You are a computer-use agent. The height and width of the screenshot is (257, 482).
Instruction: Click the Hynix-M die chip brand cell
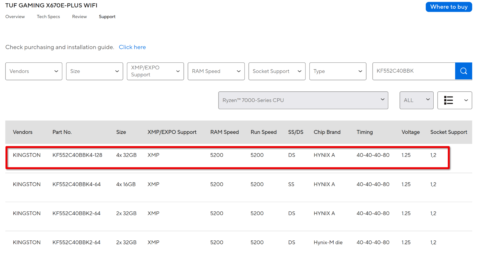[x=328, y=243]
